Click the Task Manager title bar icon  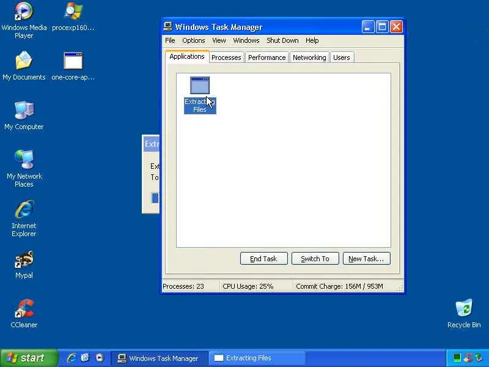tap(168, 26)
